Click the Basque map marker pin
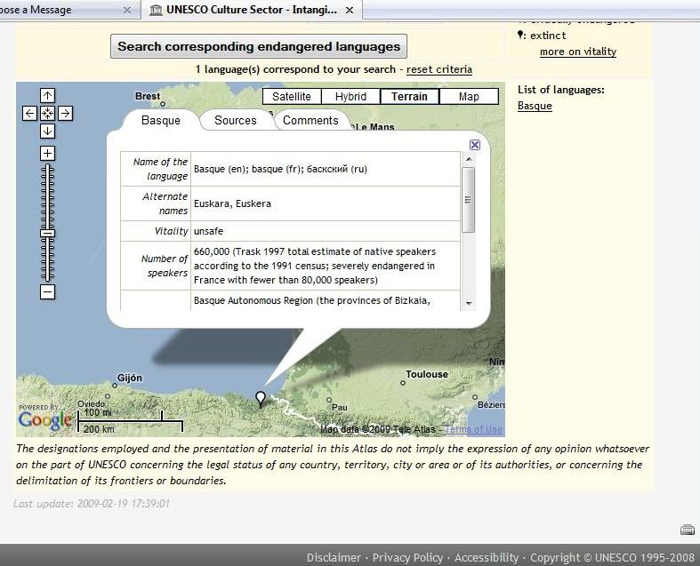Image resolution: width=700 pixels, height=566 pixels. (261, 399)
